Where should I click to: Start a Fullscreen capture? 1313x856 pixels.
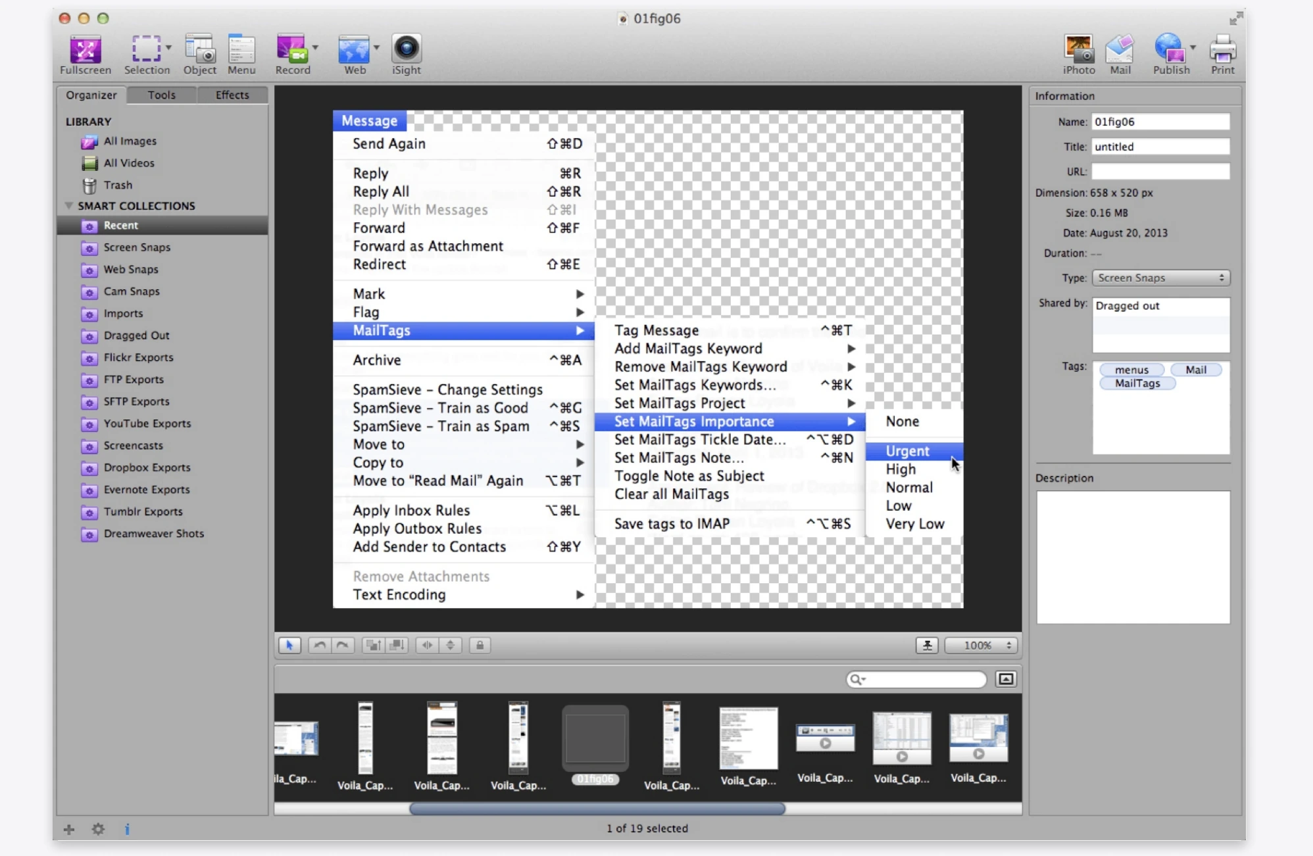pos(85,55)
